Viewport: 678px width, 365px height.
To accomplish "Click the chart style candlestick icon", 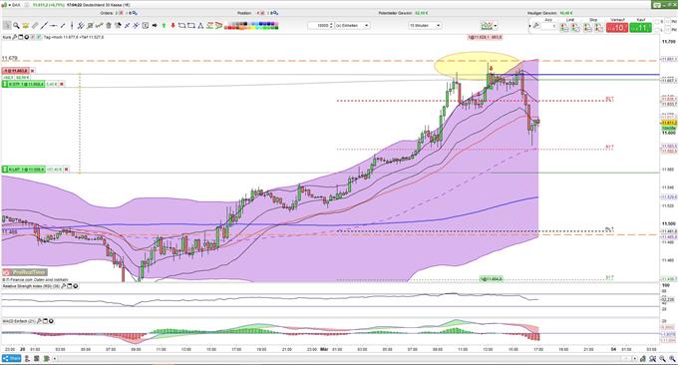I will tap(487, 26).
